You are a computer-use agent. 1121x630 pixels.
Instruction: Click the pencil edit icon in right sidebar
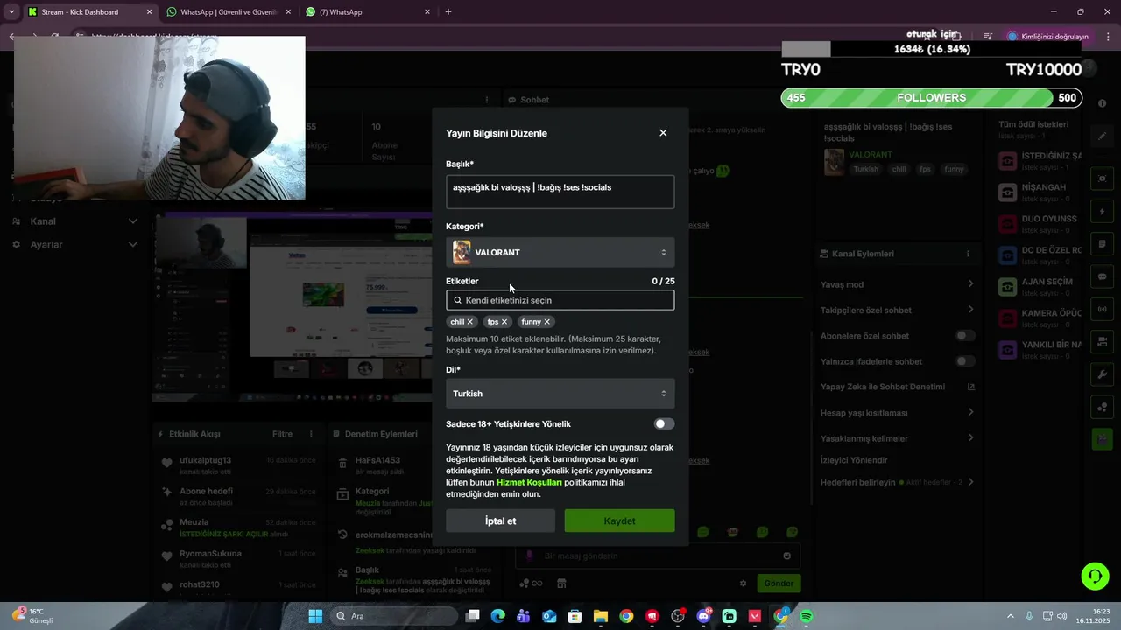point(1102,136)
